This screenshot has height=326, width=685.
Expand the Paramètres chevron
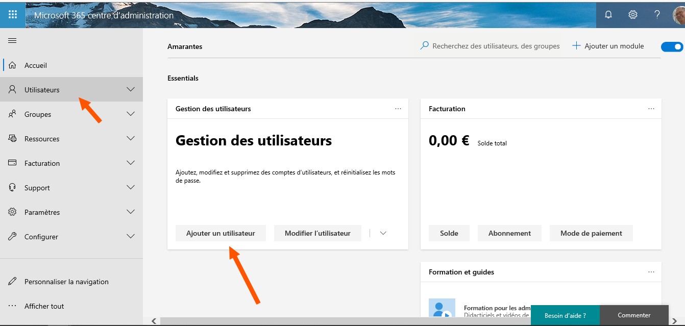(x=131, y=212)
